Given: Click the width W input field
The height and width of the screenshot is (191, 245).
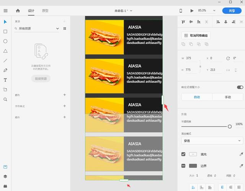Looking at the screenshot, I should point(191,58).
